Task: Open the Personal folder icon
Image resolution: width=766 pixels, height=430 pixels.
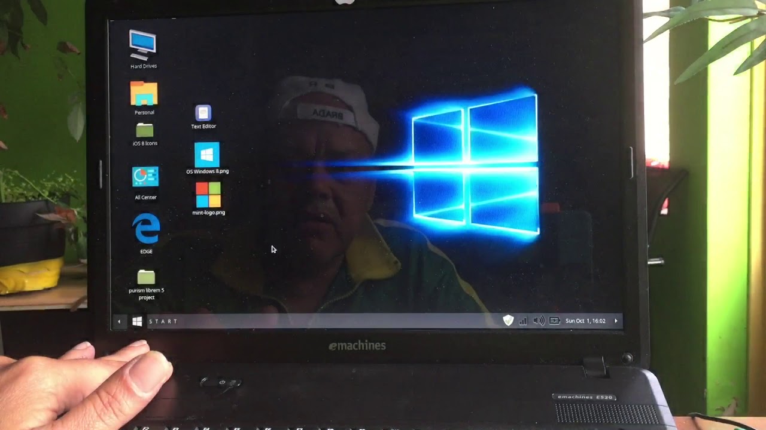Action: [x=144, y=94]
